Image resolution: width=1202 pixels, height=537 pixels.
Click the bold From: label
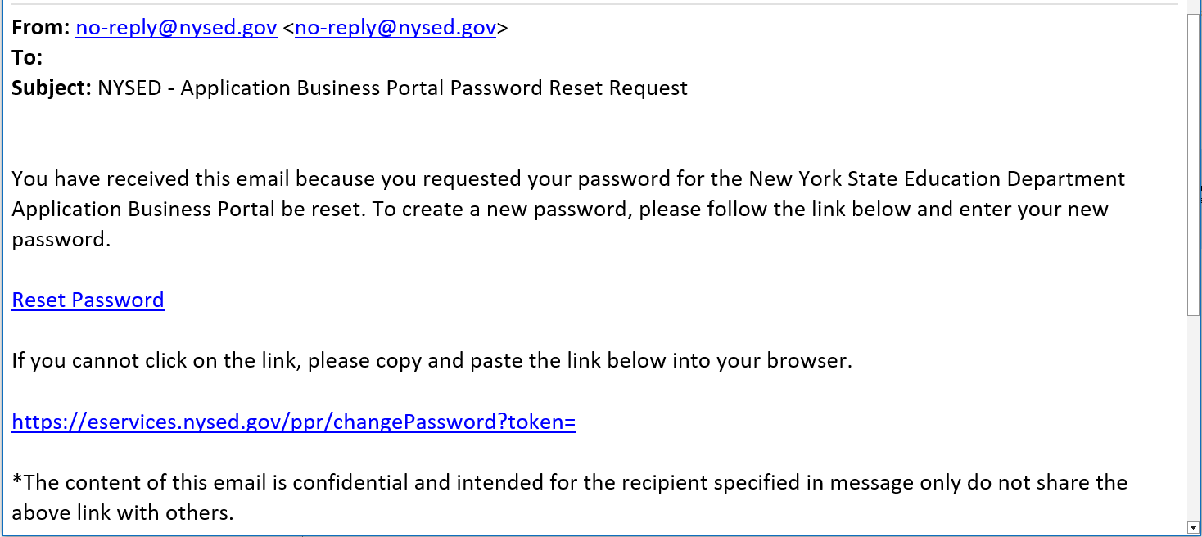(40, 28)
